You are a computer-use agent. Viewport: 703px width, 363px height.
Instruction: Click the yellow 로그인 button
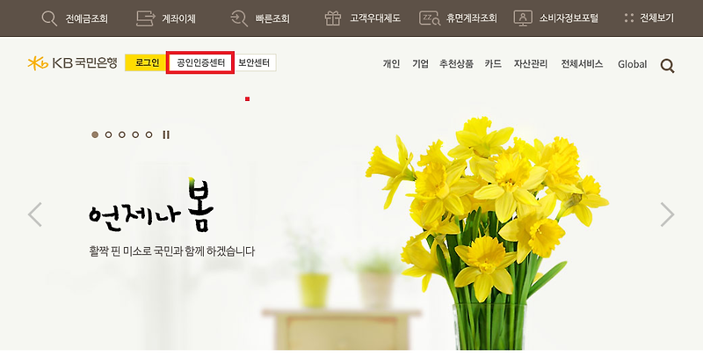click(x=146, y=62)
